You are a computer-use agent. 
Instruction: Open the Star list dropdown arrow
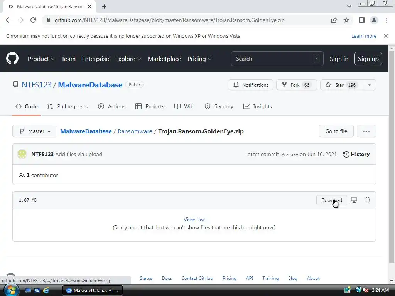(x=369, y=85)
